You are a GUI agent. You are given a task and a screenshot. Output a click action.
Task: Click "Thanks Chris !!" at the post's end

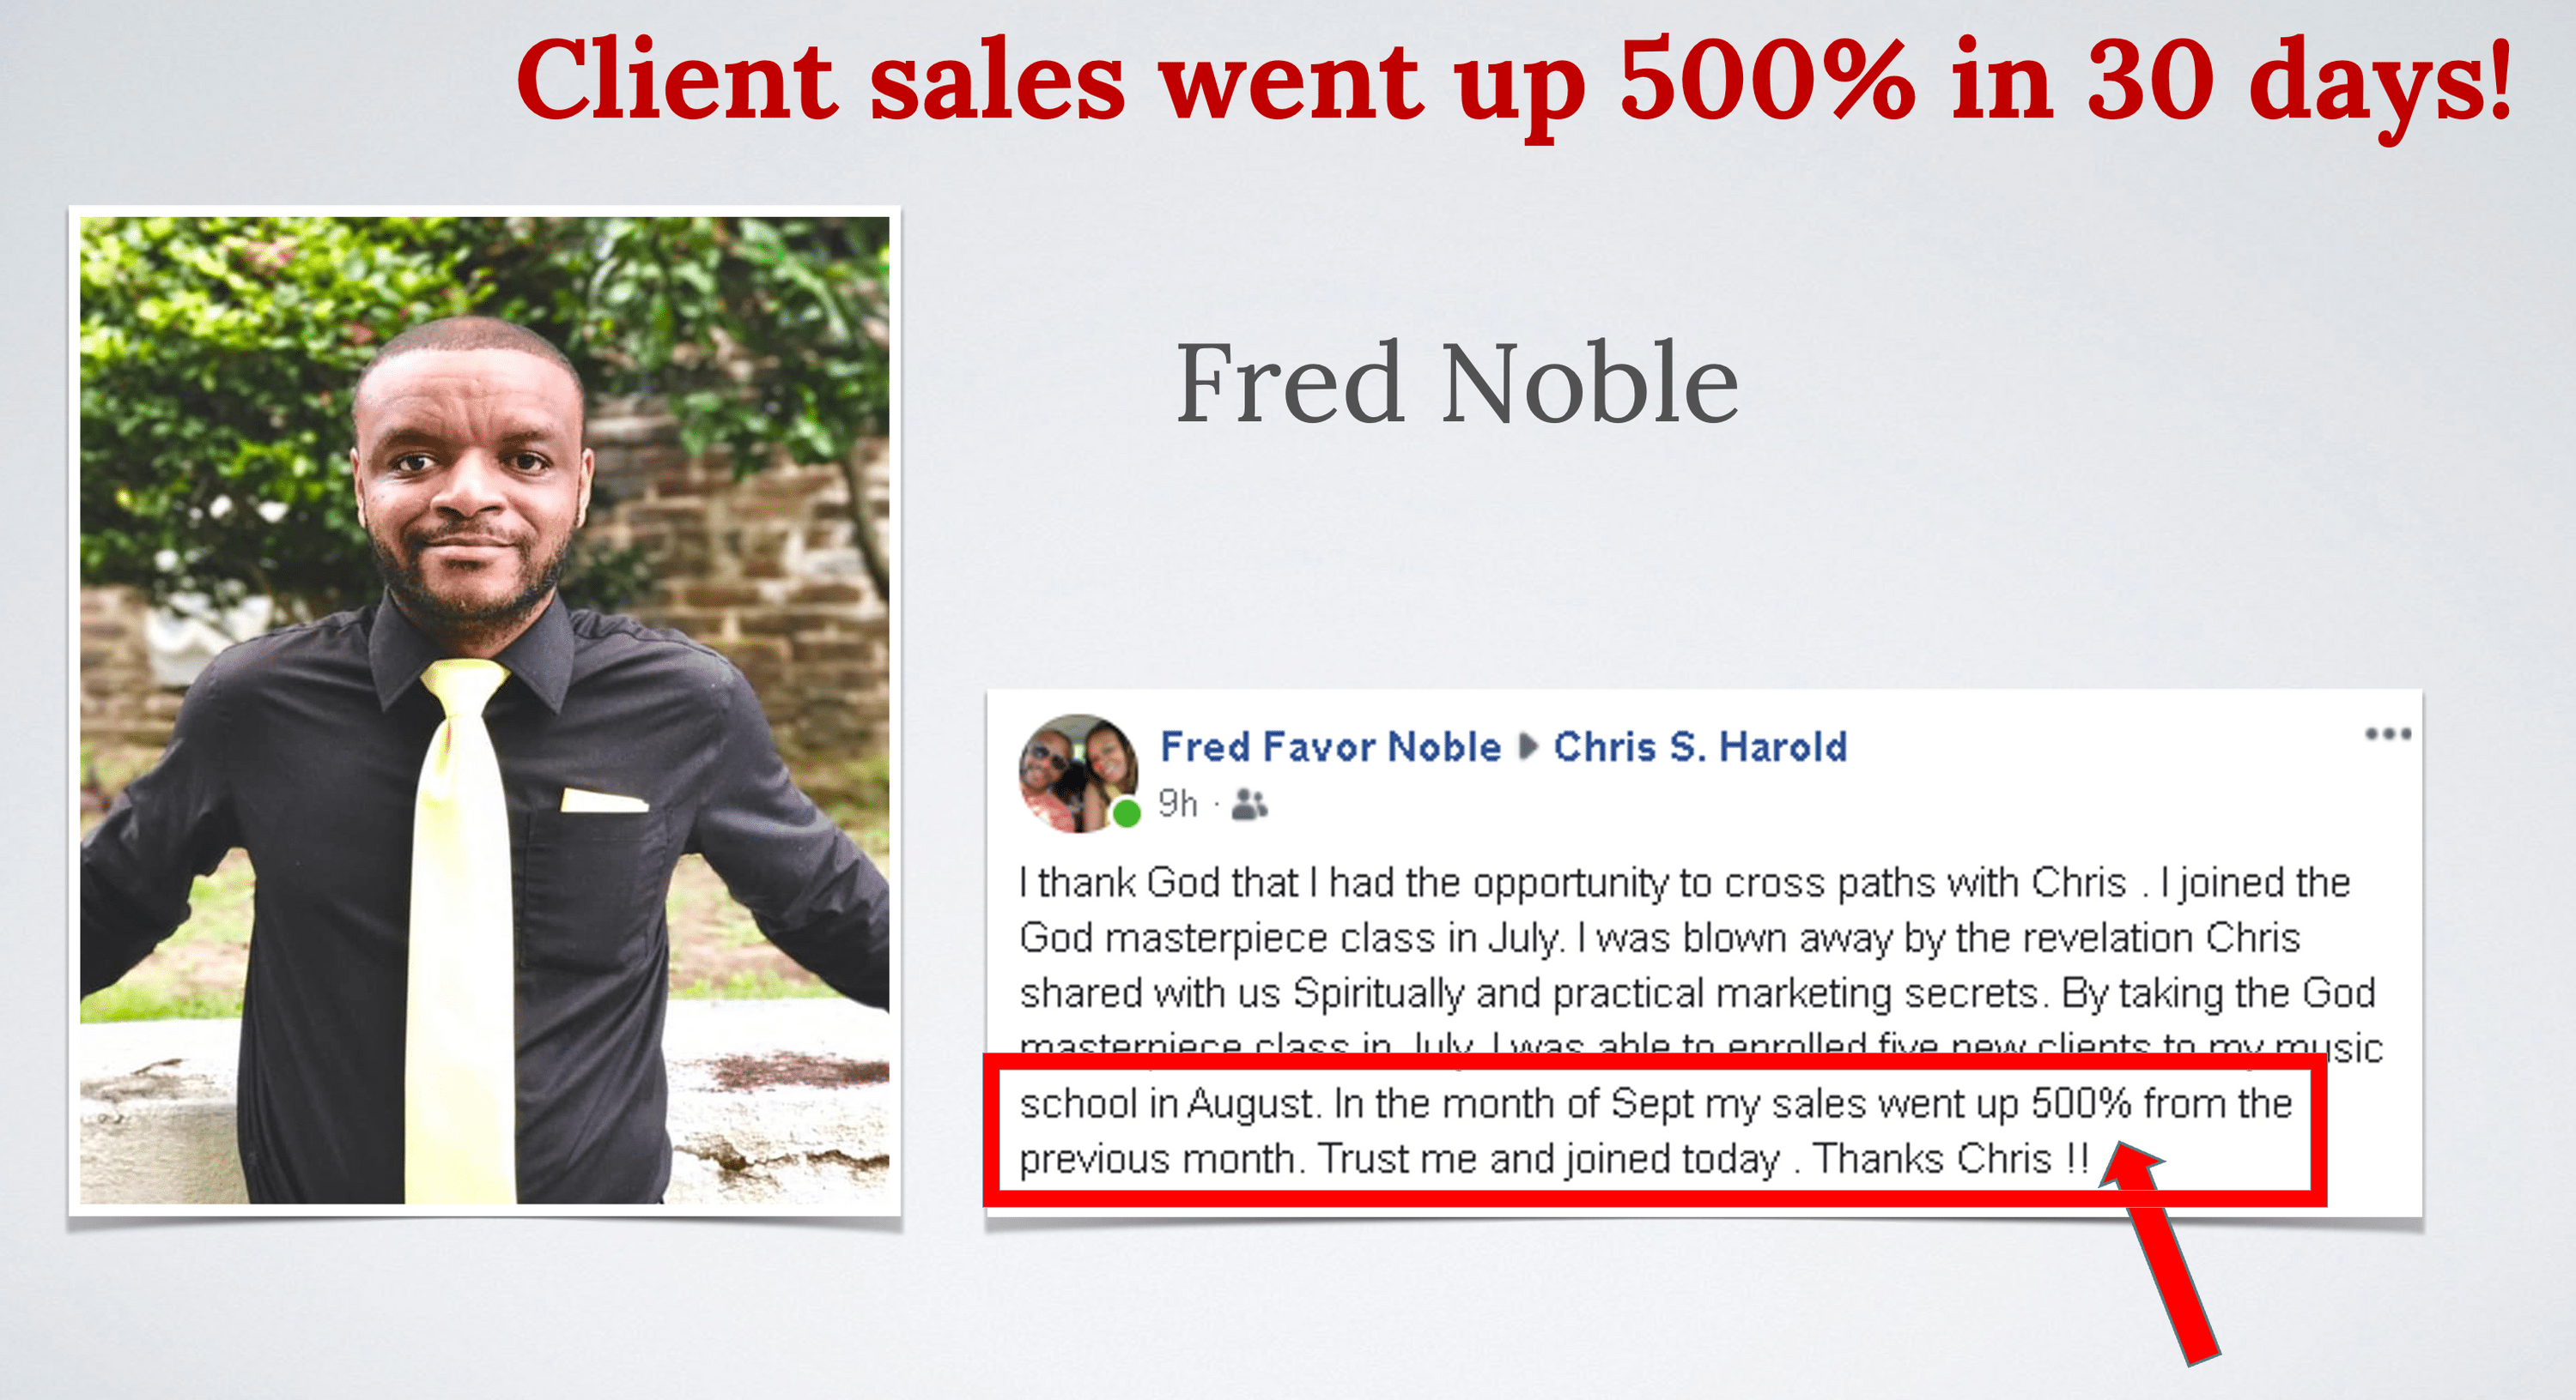pyautogui.click(x=1950, y=1159)
